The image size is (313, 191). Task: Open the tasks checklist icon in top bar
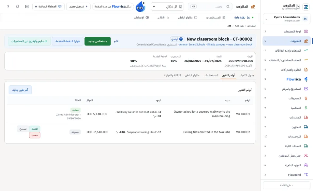point(27,6)
